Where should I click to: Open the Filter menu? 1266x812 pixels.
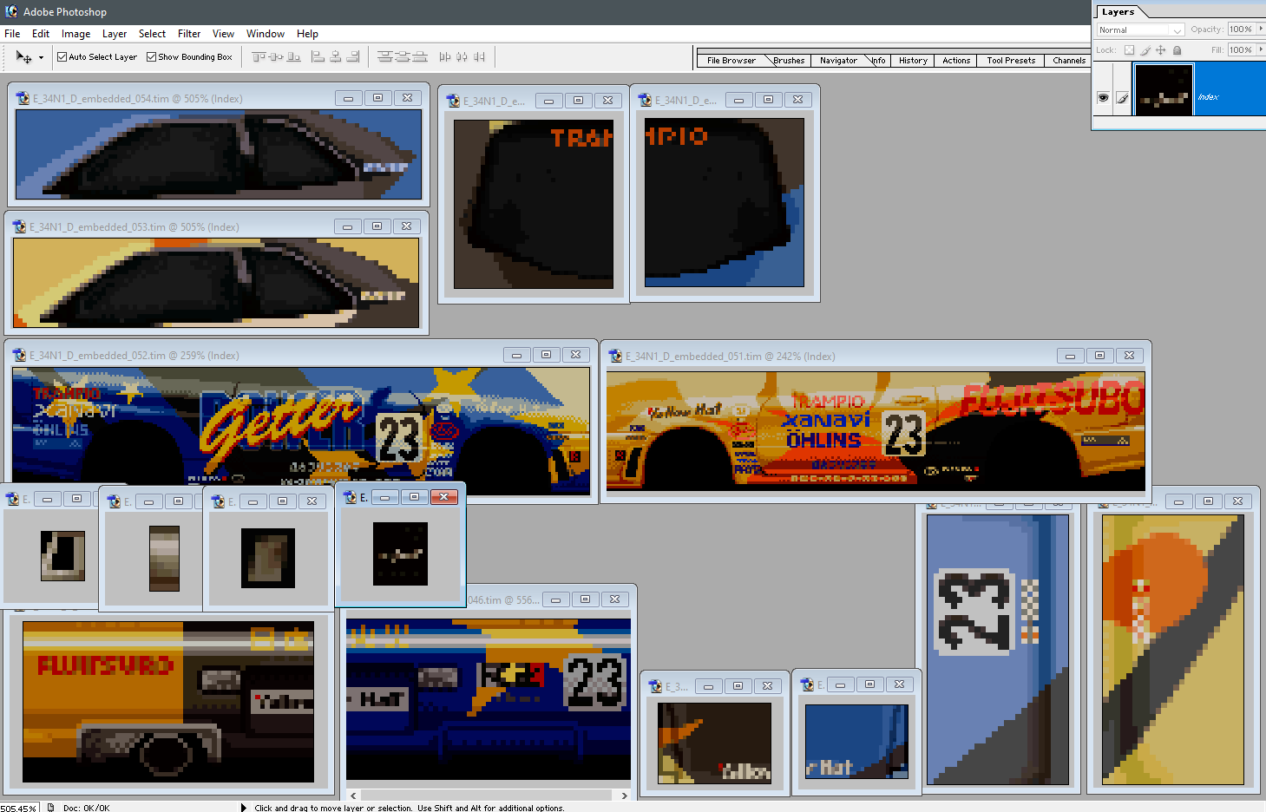[x=189, y=34]
